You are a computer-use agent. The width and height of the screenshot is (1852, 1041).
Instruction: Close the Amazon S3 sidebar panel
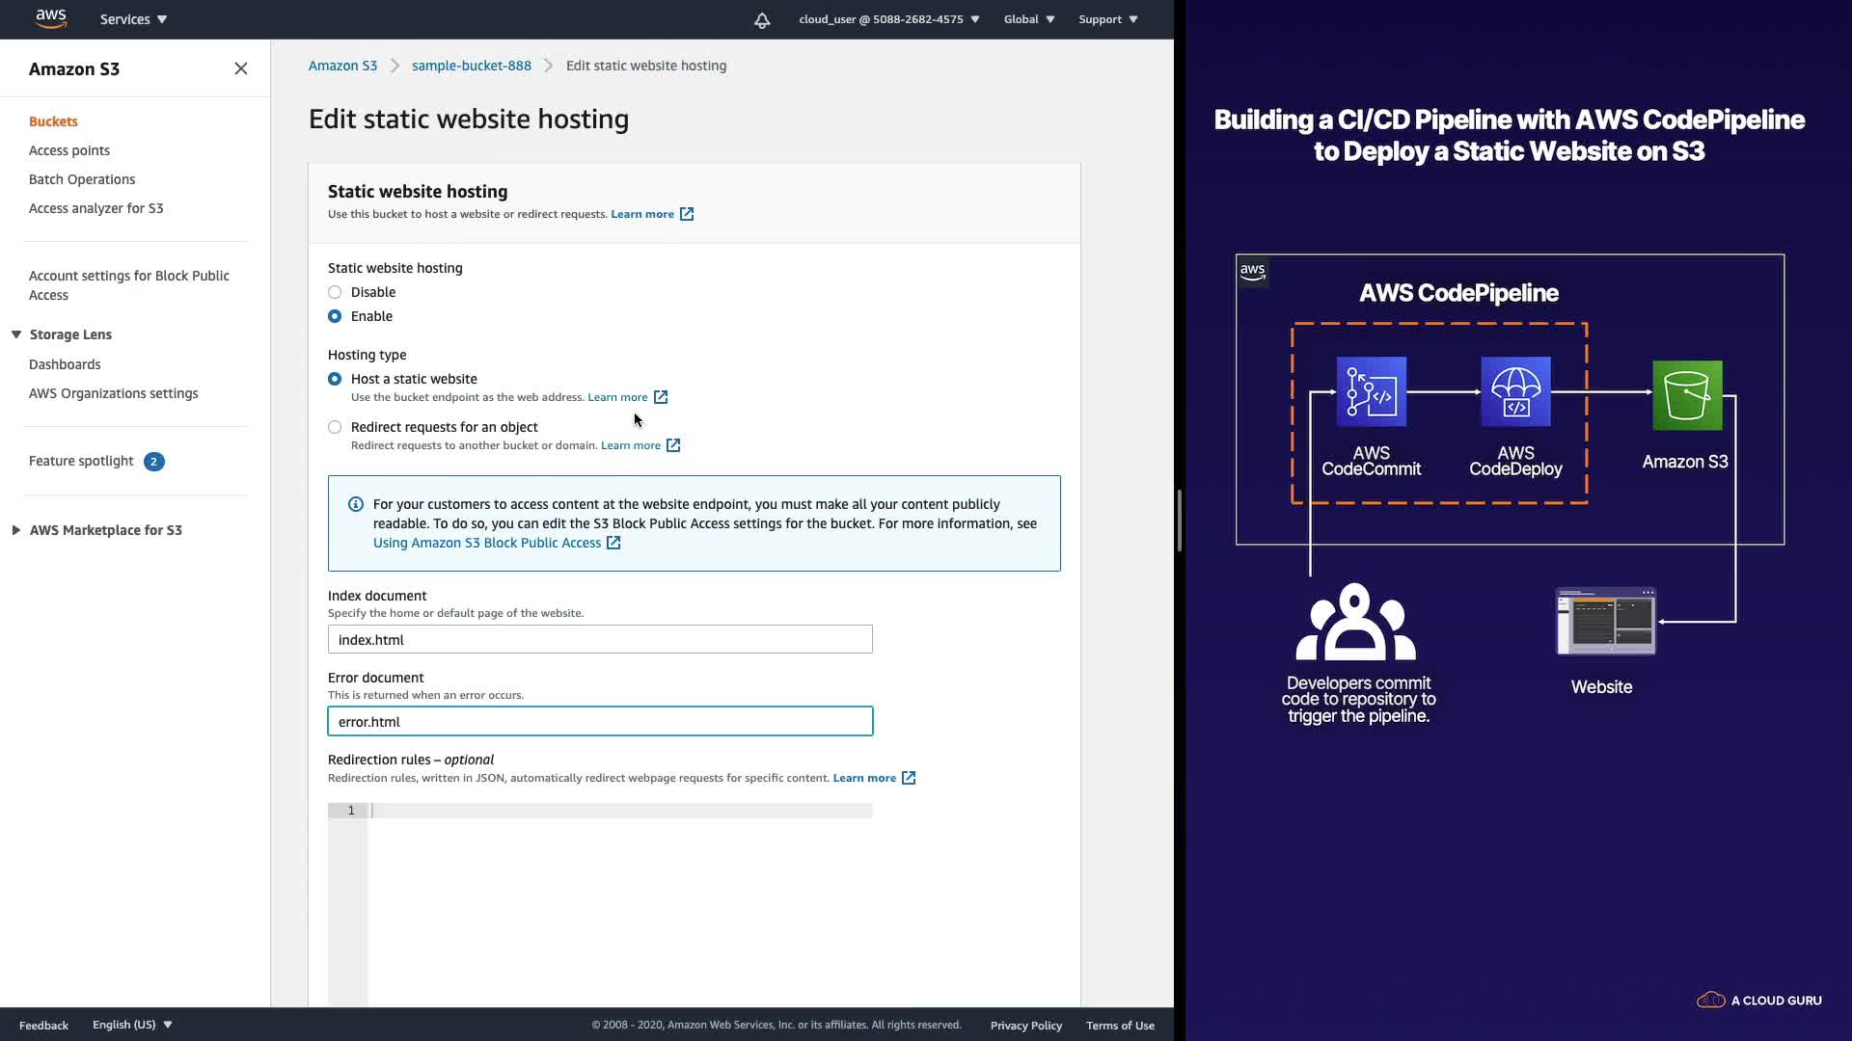240,68
